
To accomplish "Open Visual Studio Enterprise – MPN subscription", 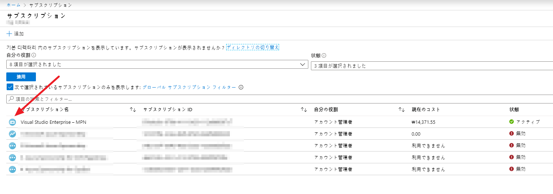I will [x=53, y=122].
